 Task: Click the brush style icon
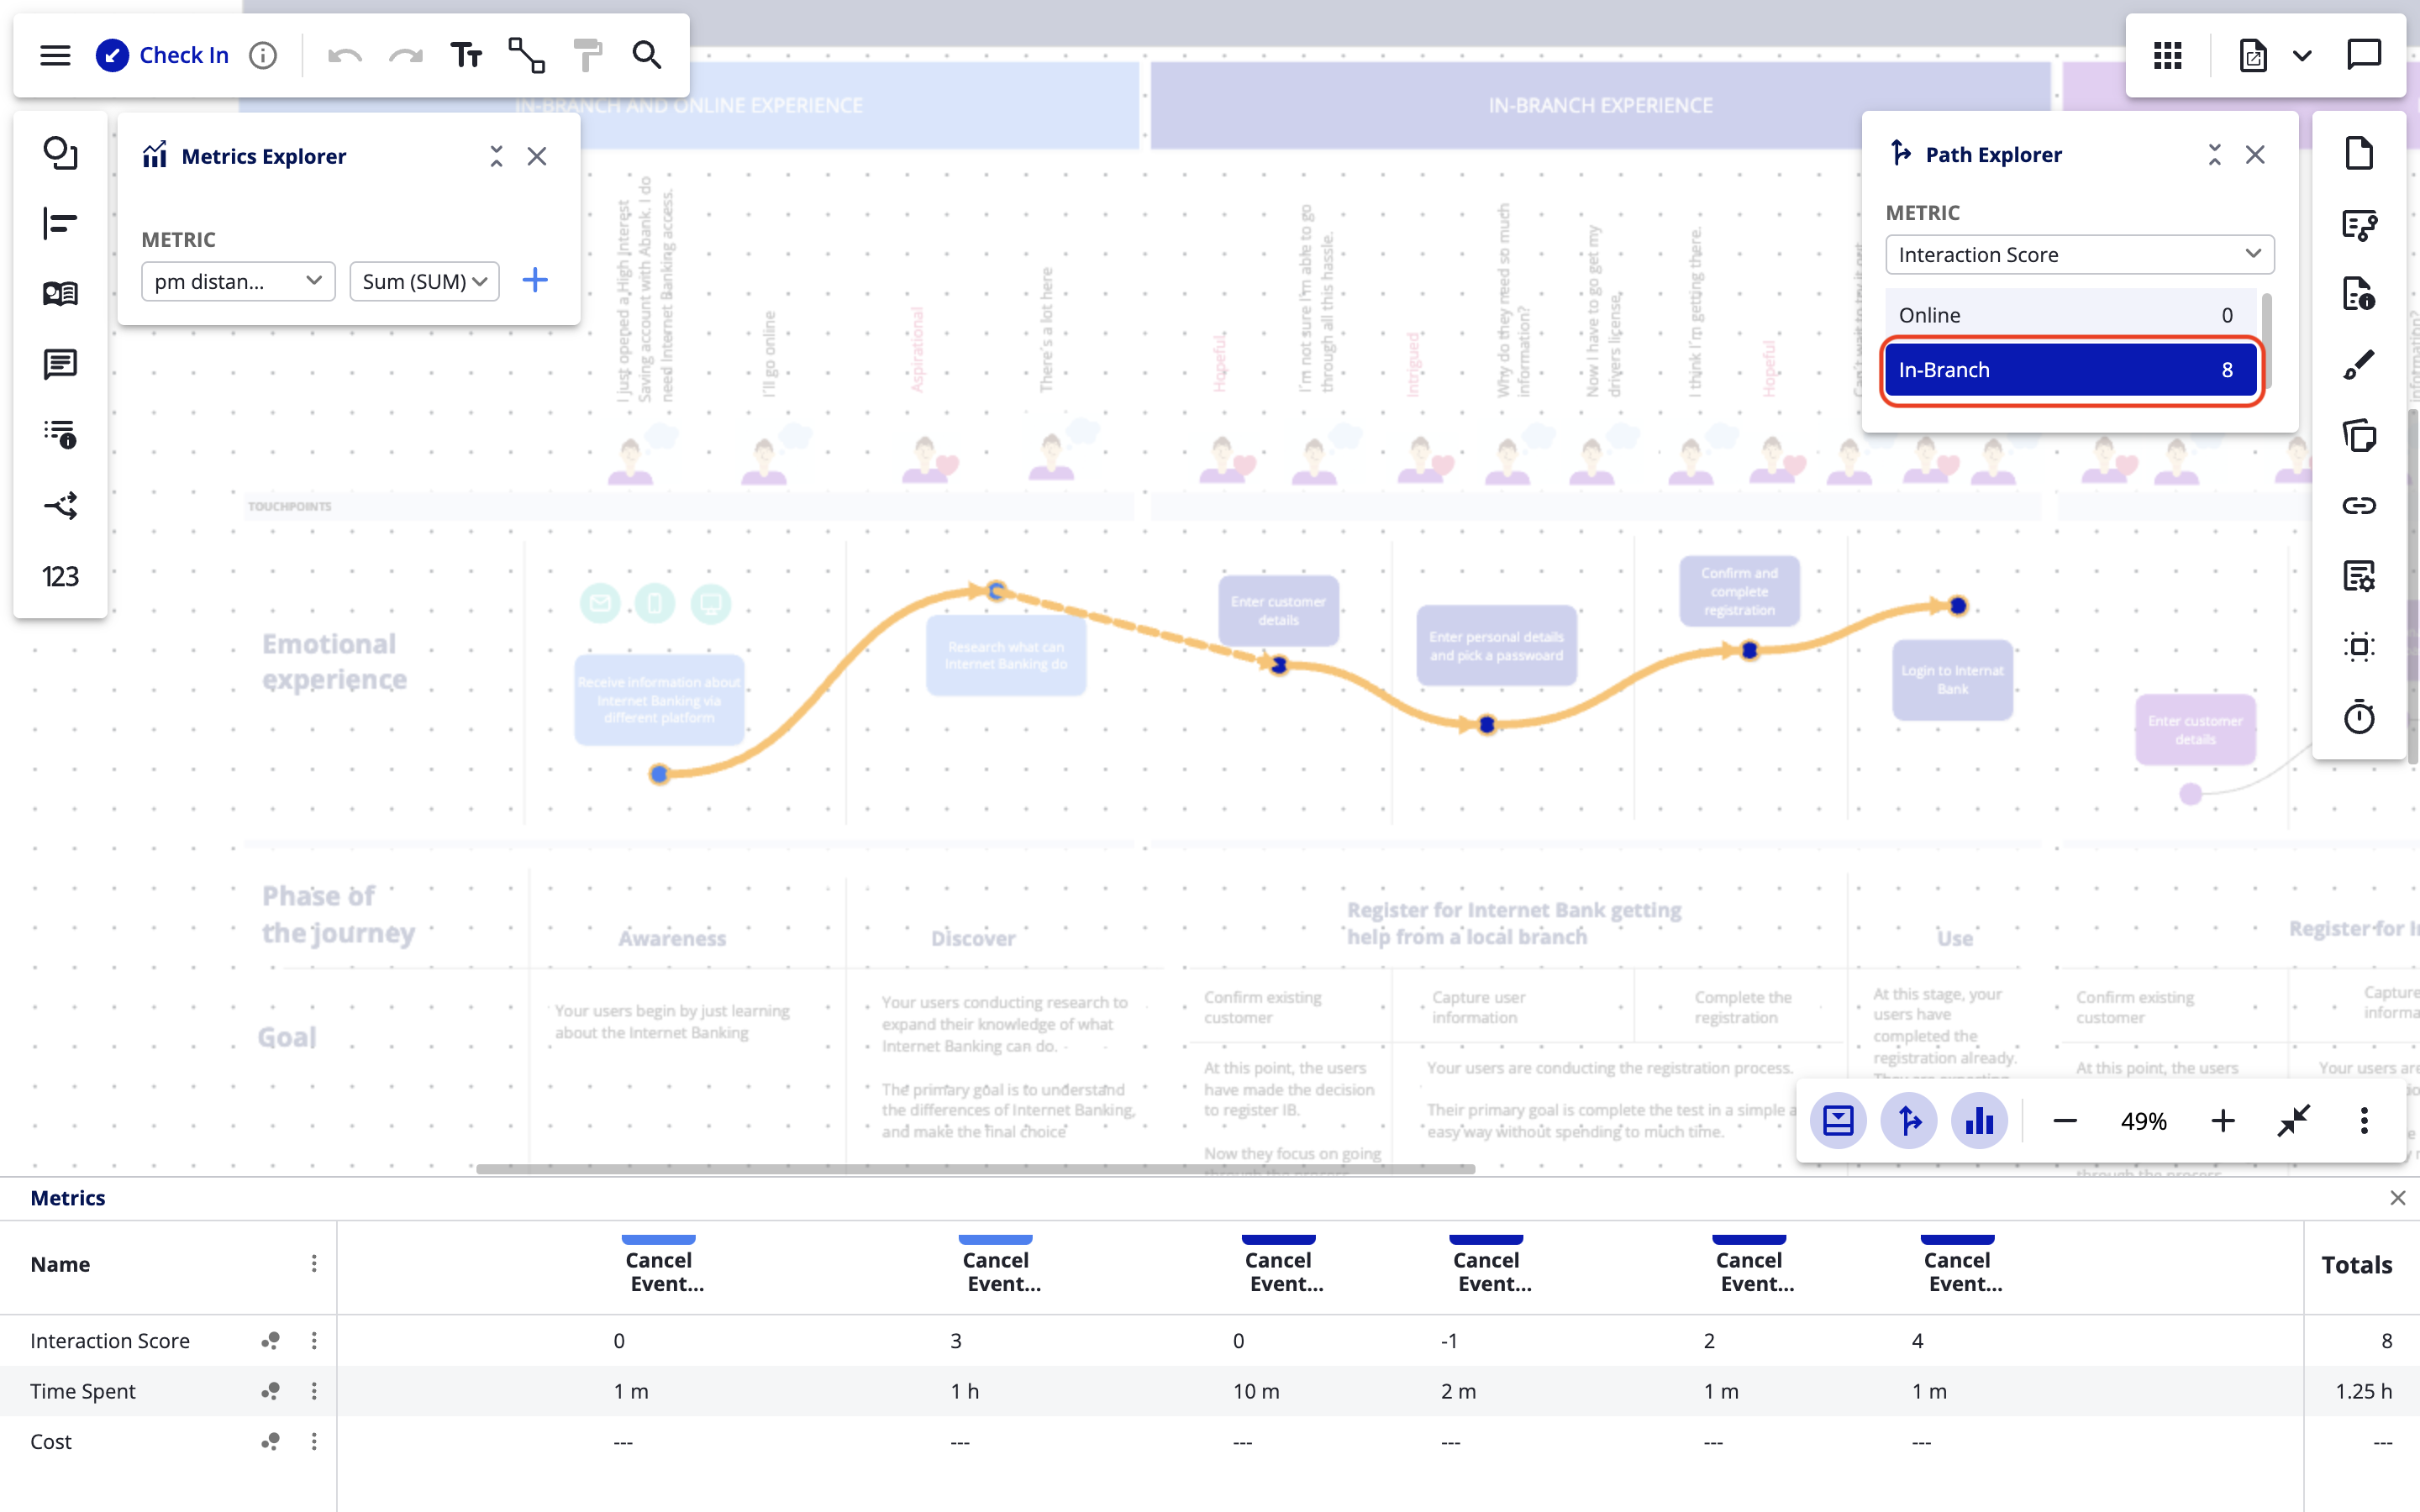2359,365
